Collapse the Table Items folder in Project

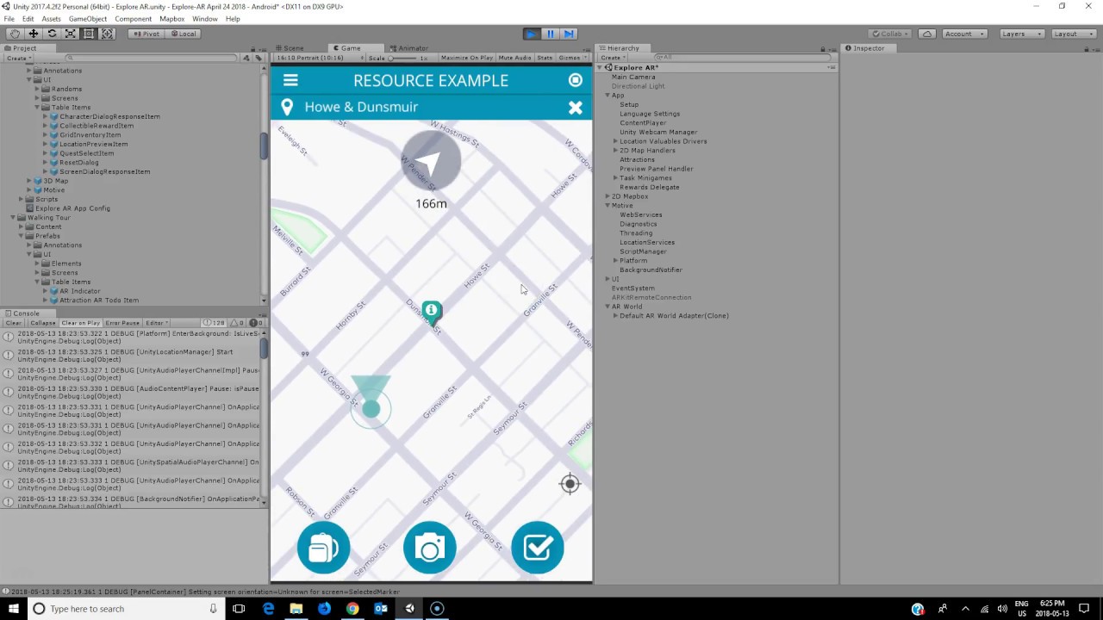point(35,107)
